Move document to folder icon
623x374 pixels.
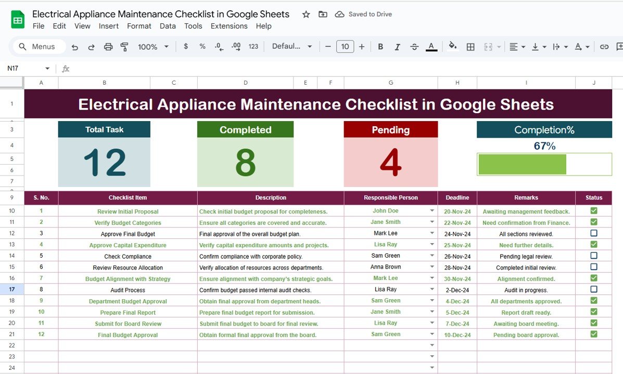coord(323,14)
